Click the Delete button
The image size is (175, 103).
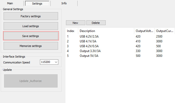point(96,23)
